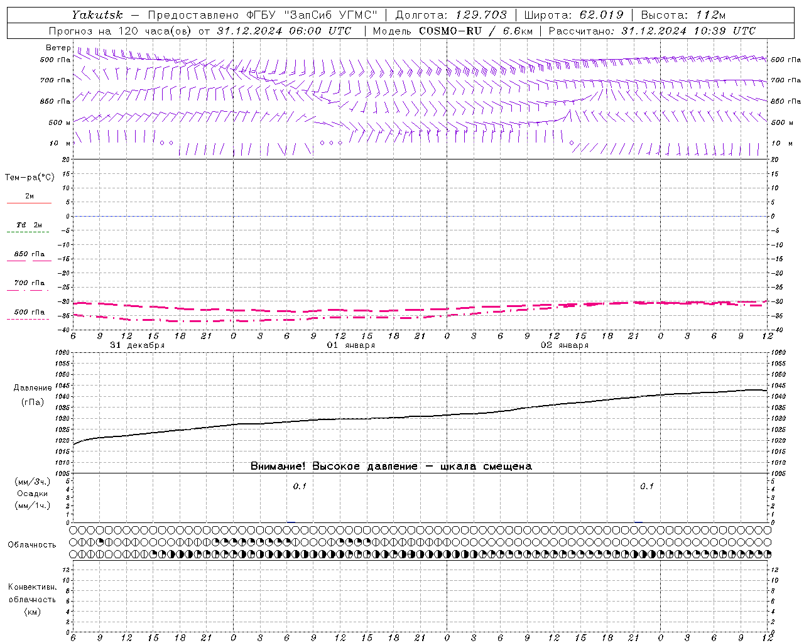This screenshot has height=643, width=804.
Task: Click the '(мм/3ч.)' precipitation unit label
Action: [32, 482]
